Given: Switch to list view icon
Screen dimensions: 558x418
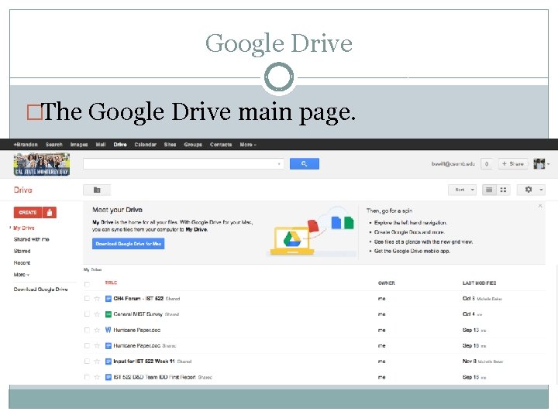Looking at the screenshot, I should (489, 190).
